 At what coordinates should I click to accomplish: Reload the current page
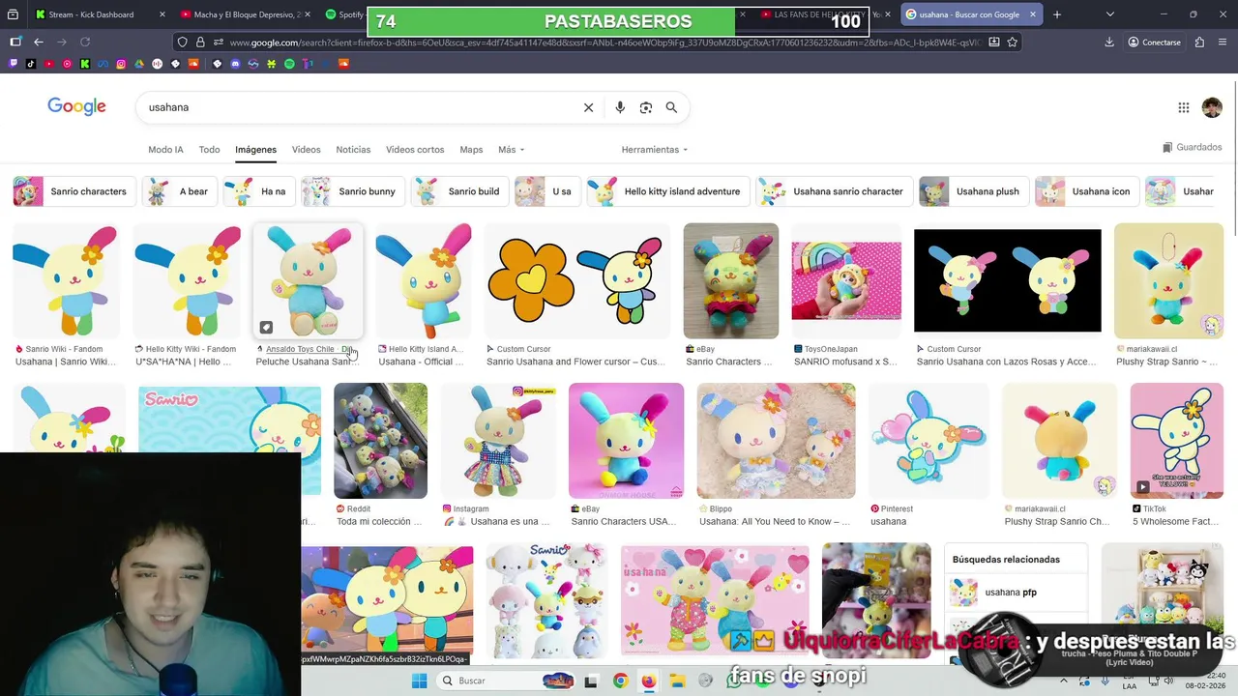pyautogui.click(x=85, y=43)
